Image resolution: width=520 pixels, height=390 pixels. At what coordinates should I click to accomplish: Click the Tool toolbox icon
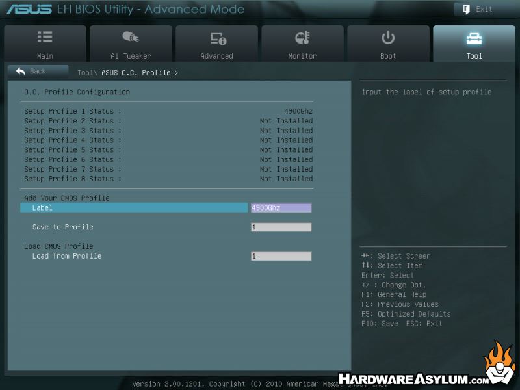[x=474, y=39]
